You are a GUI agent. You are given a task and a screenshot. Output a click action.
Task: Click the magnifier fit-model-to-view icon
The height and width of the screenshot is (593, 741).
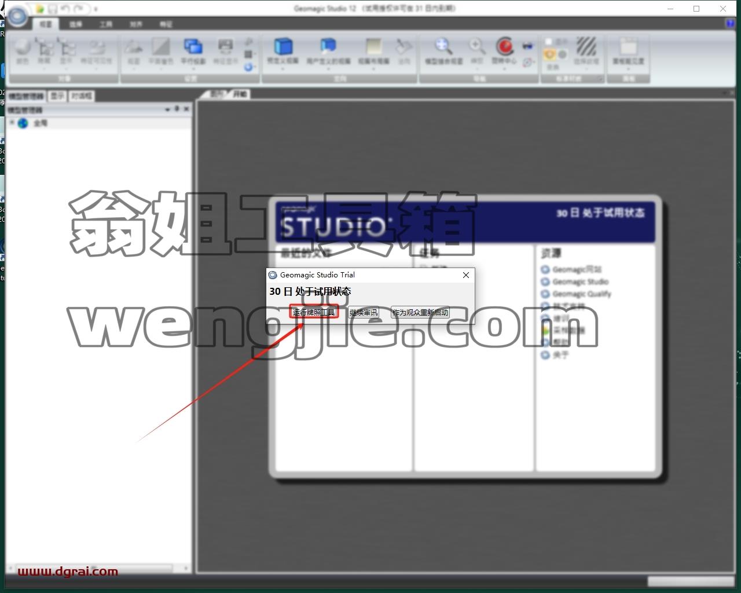(x=443, y=46)
